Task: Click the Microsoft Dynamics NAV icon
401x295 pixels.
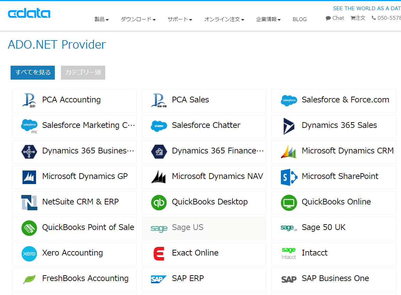Action: pyautogui.click(x=159, y=177)
